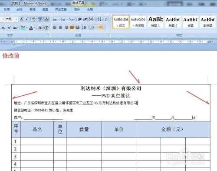
Task: Toggle subscript formatting
Action: (3, 27)
